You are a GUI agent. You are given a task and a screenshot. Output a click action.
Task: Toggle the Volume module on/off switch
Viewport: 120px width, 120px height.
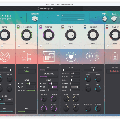tap(85, 27)
